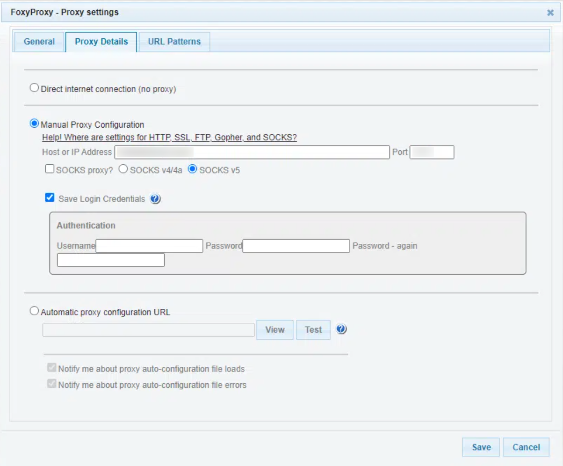Viewport: 563px width, 466px height.
Task: Open the help link about HTTP, SSL, FTP settings
Action: (x=170, y=138)
